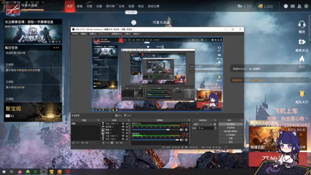
Task: Click 退出 button in OBS controls
Action: point(231,142)
